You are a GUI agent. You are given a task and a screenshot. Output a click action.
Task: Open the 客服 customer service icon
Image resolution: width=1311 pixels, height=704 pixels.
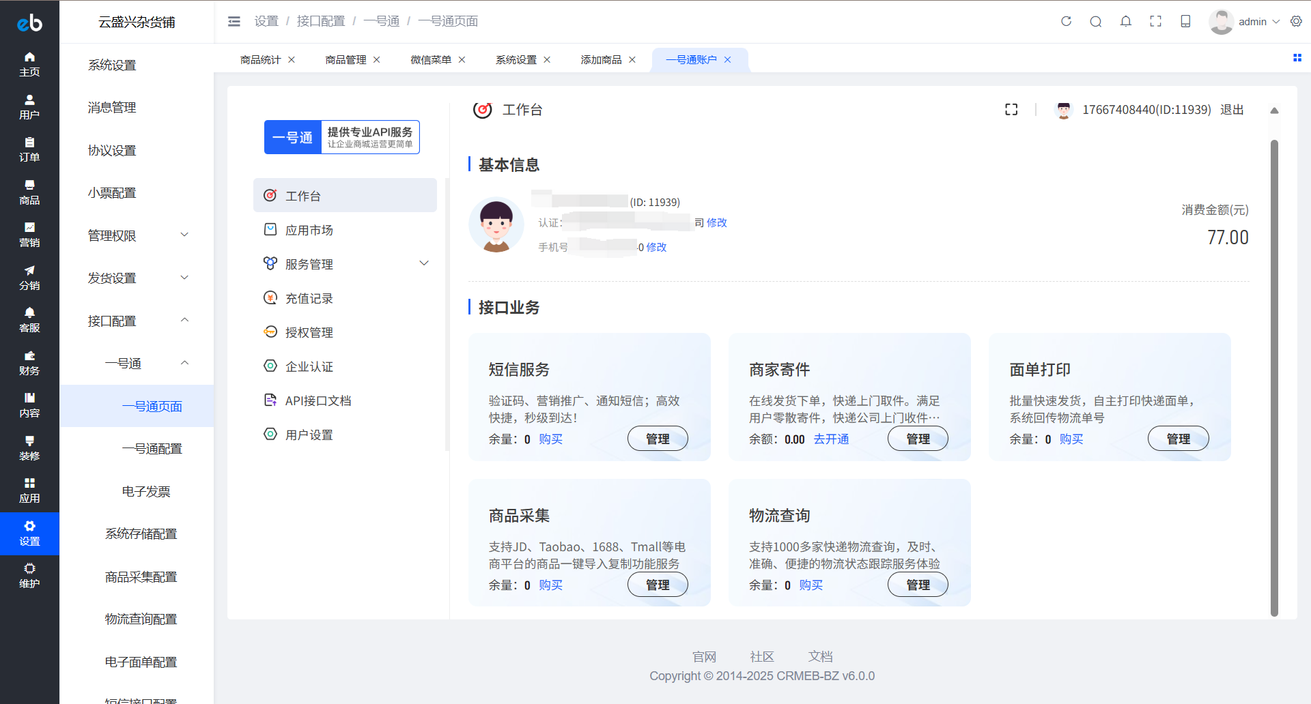point(29,320)
